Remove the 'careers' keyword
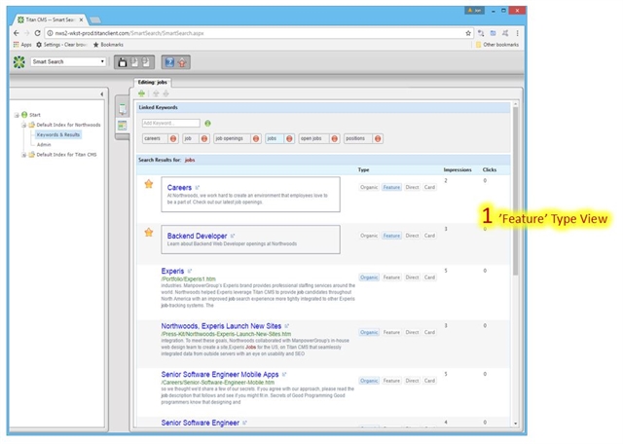This screenshot has height=444, width=623. pyautogui.click(x=173, y=138)
